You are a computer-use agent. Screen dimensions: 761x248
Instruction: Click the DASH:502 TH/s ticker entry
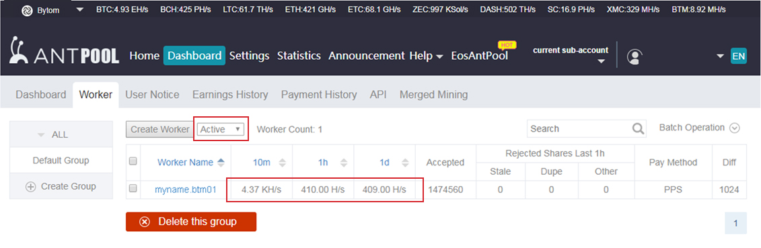(507, 9)
